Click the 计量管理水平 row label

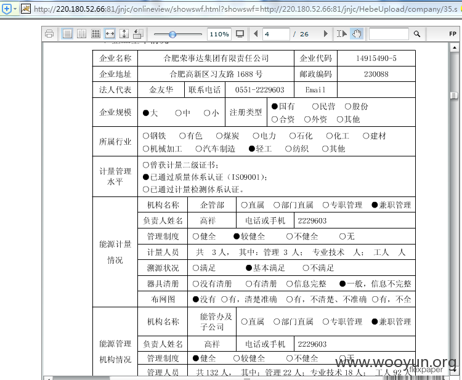coord(115,176)
